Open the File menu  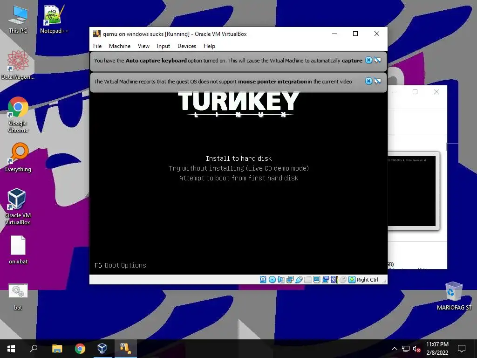click(x=97, y=46)
